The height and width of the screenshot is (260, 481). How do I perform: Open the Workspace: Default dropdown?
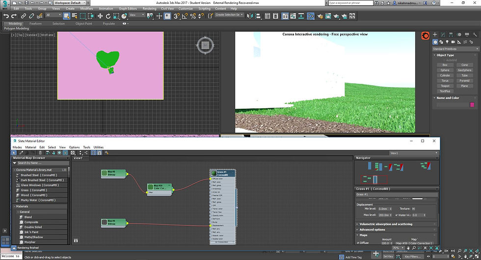click(x=70, y=3)
